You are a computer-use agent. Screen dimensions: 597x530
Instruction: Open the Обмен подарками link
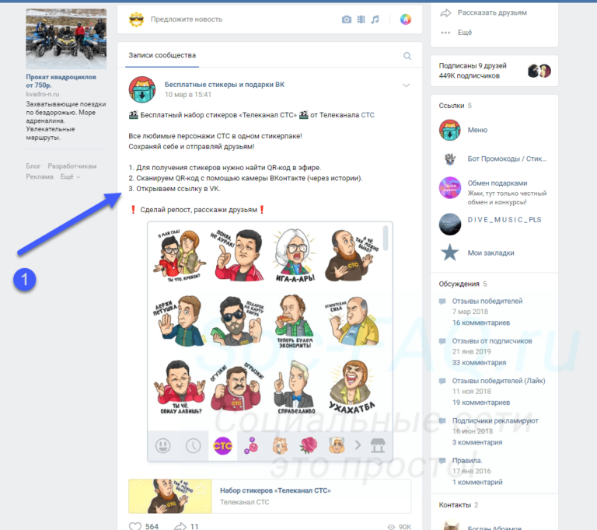pos(497,183)
